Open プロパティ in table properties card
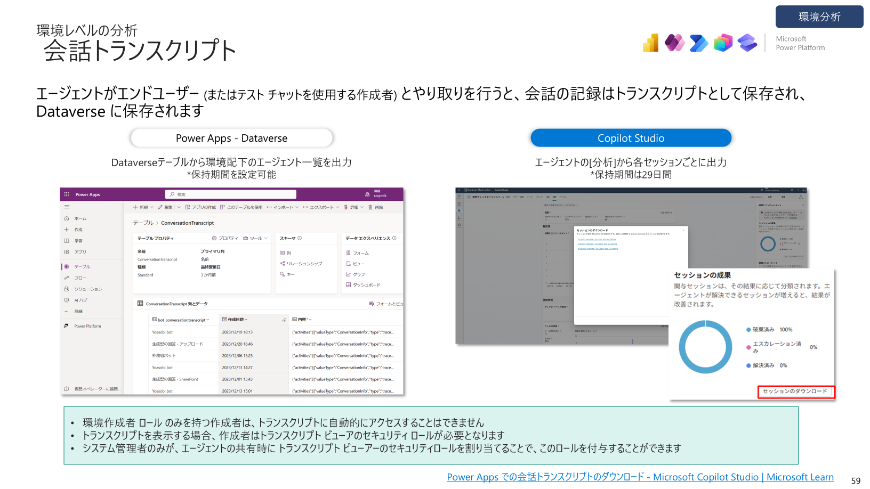Screen dimensions: 870x489 225,238
